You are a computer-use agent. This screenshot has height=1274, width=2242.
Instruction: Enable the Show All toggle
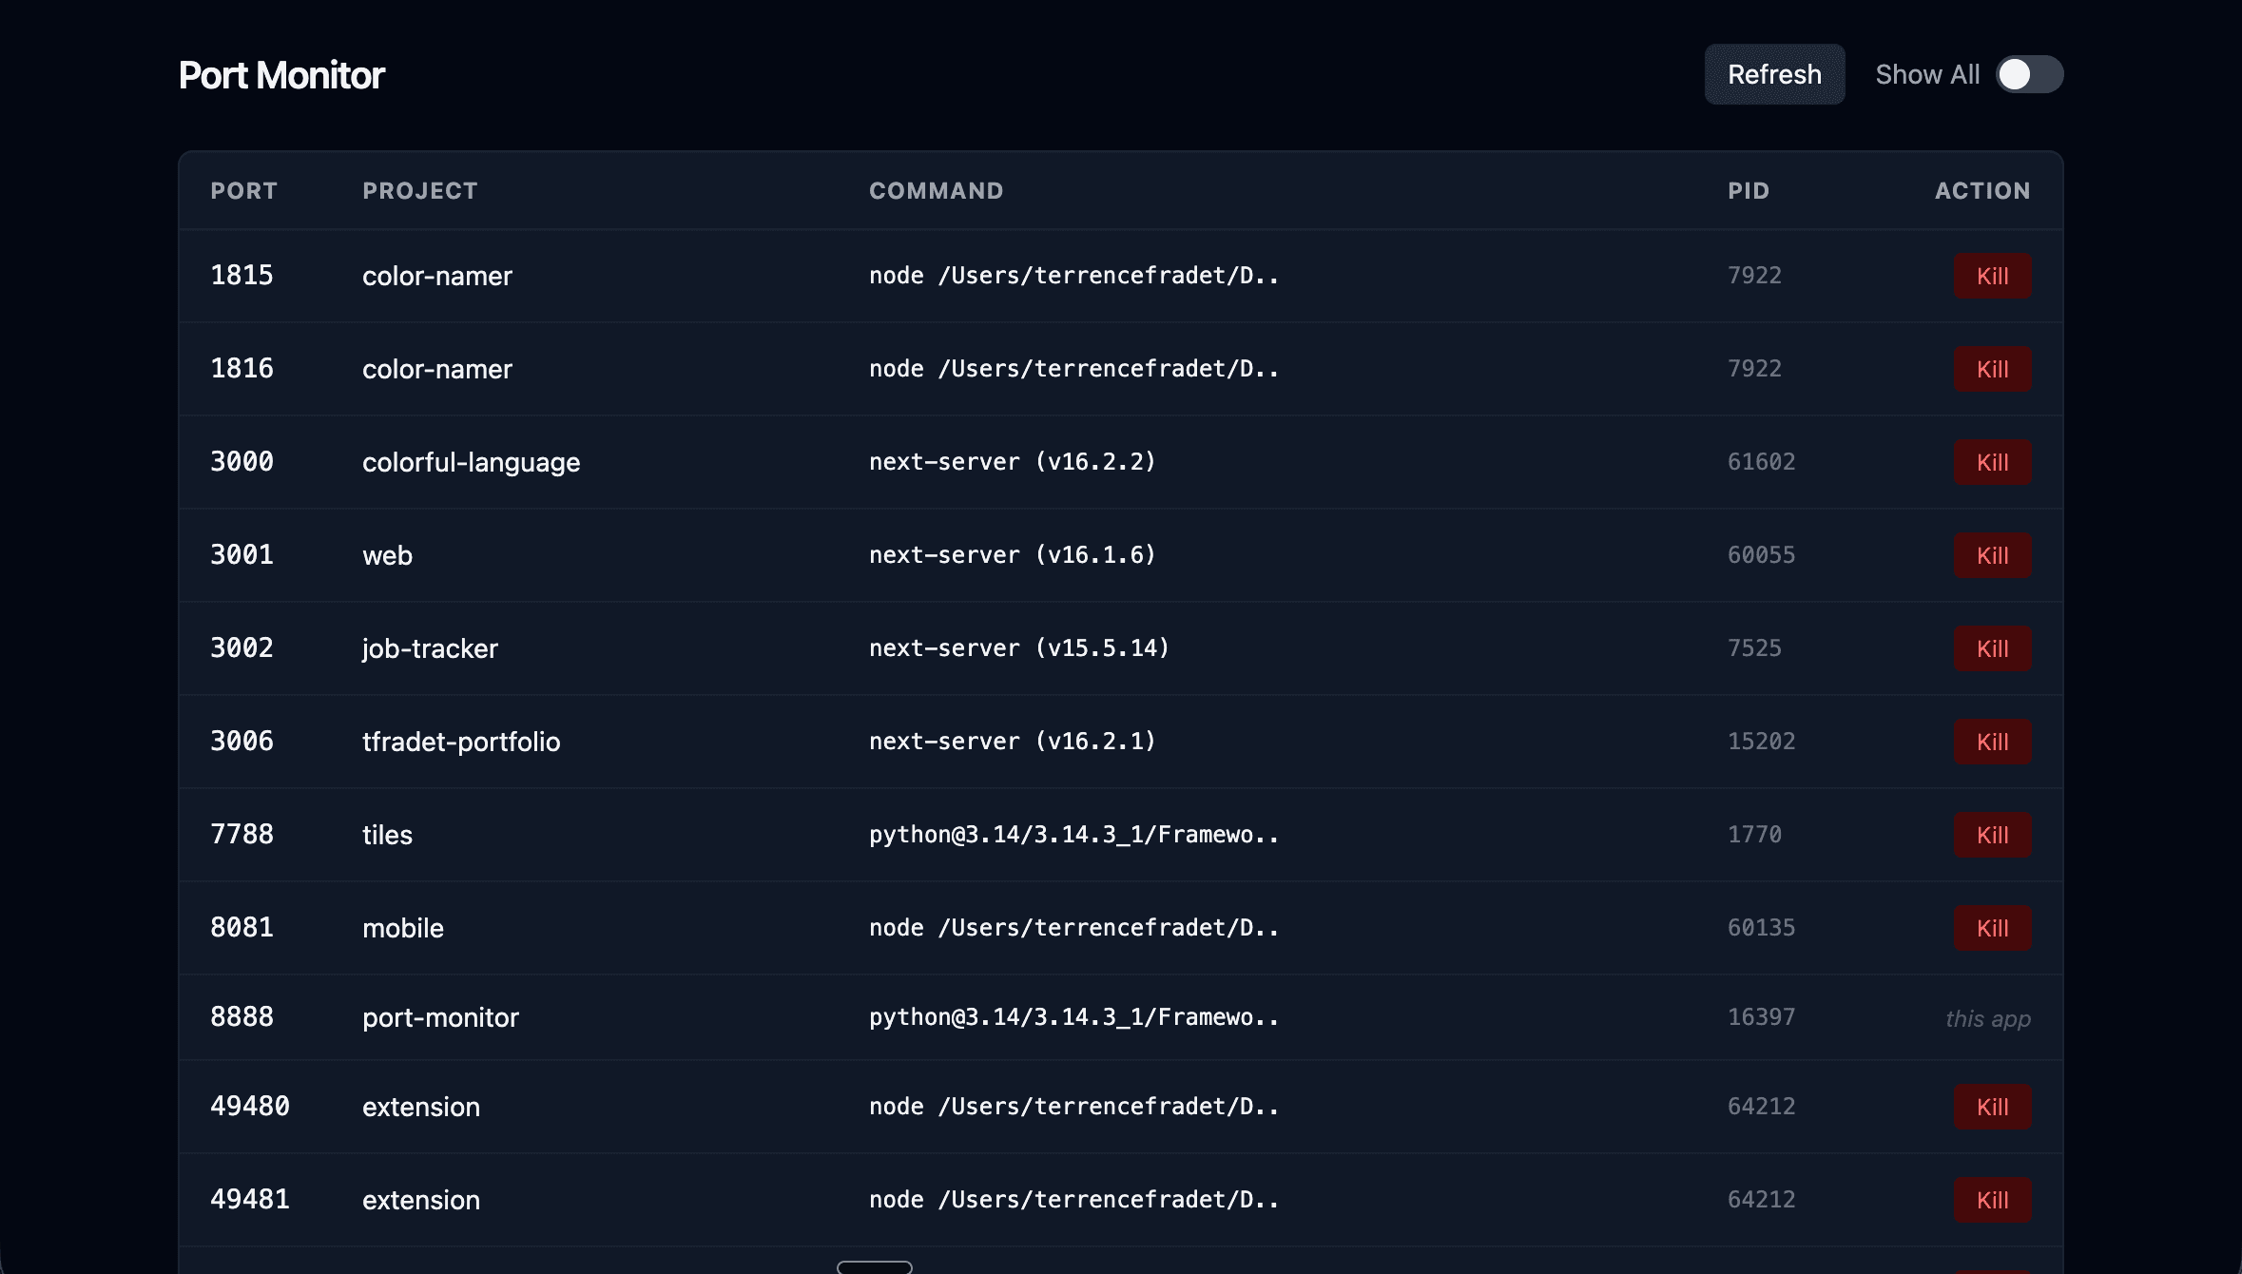[2031, 74]
